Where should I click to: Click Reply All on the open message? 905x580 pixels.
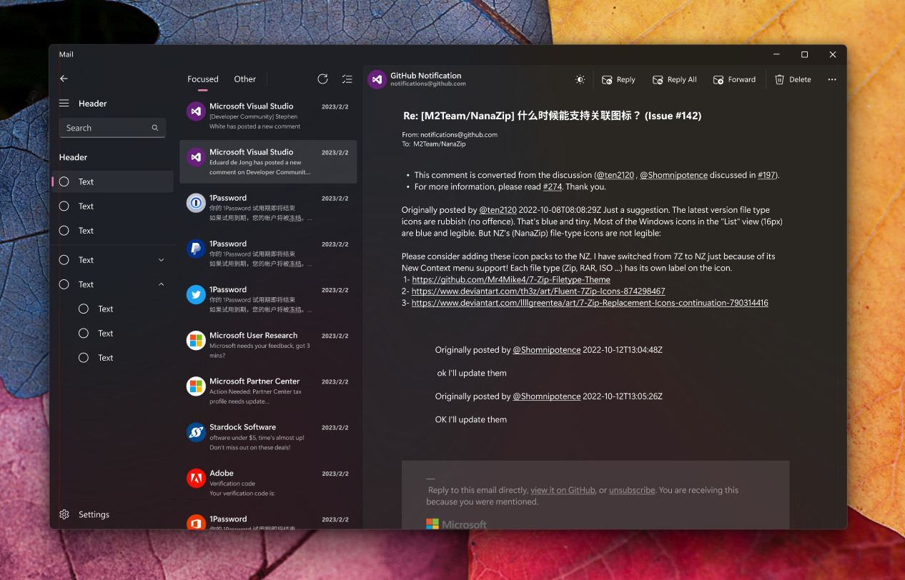click(673, 79)
